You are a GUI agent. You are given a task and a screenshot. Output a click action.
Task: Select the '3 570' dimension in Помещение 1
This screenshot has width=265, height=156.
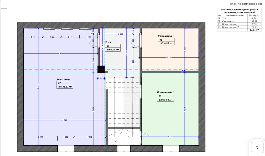[x=169, y=58]
